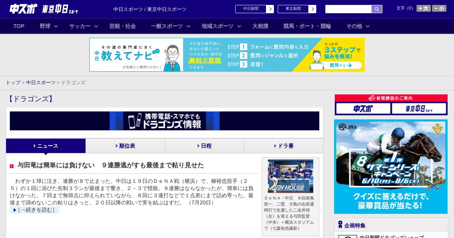The height and width of the screenshot is (238, 454).
Task: Click the 中スポ logo in header
Action: [23, 9]
